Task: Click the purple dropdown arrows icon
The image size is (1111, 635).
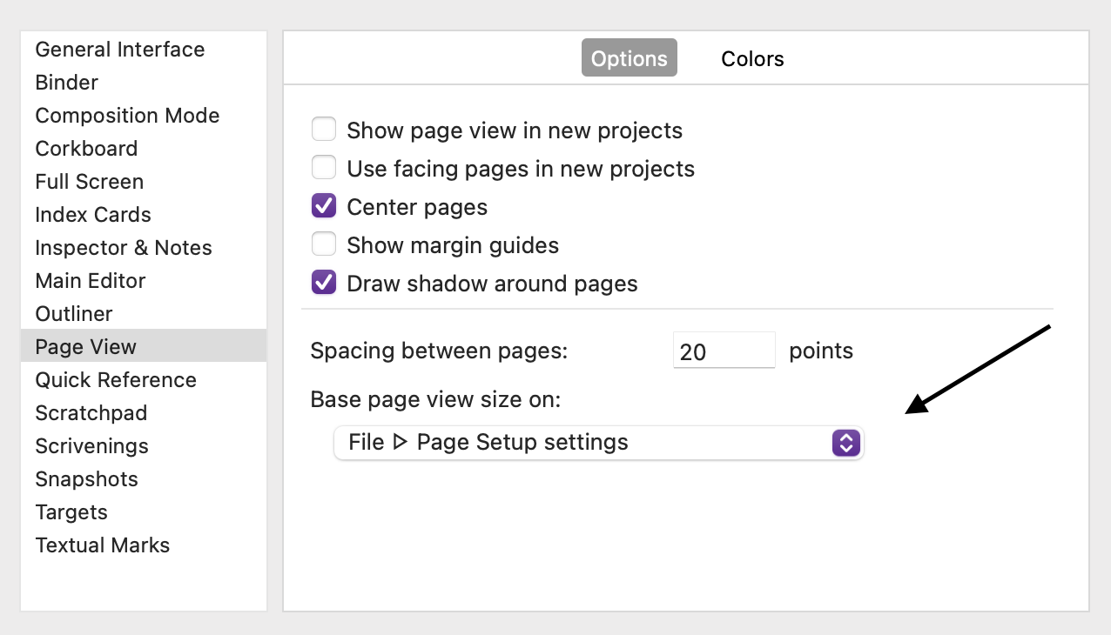Action: pyautogui.click(x=846, y=443)
